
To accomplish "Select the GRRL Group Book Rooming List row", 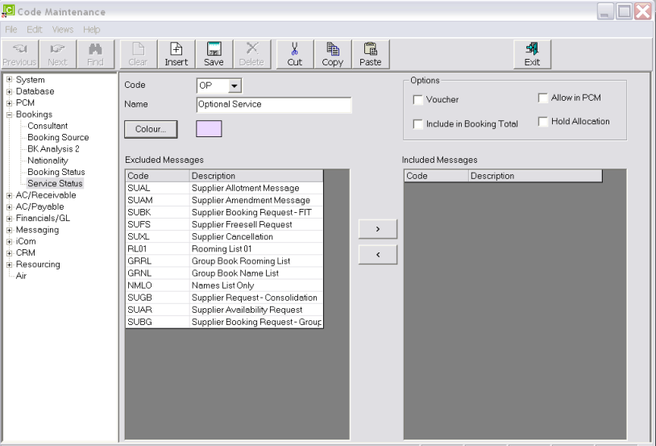I will click(x=224, y=261).
